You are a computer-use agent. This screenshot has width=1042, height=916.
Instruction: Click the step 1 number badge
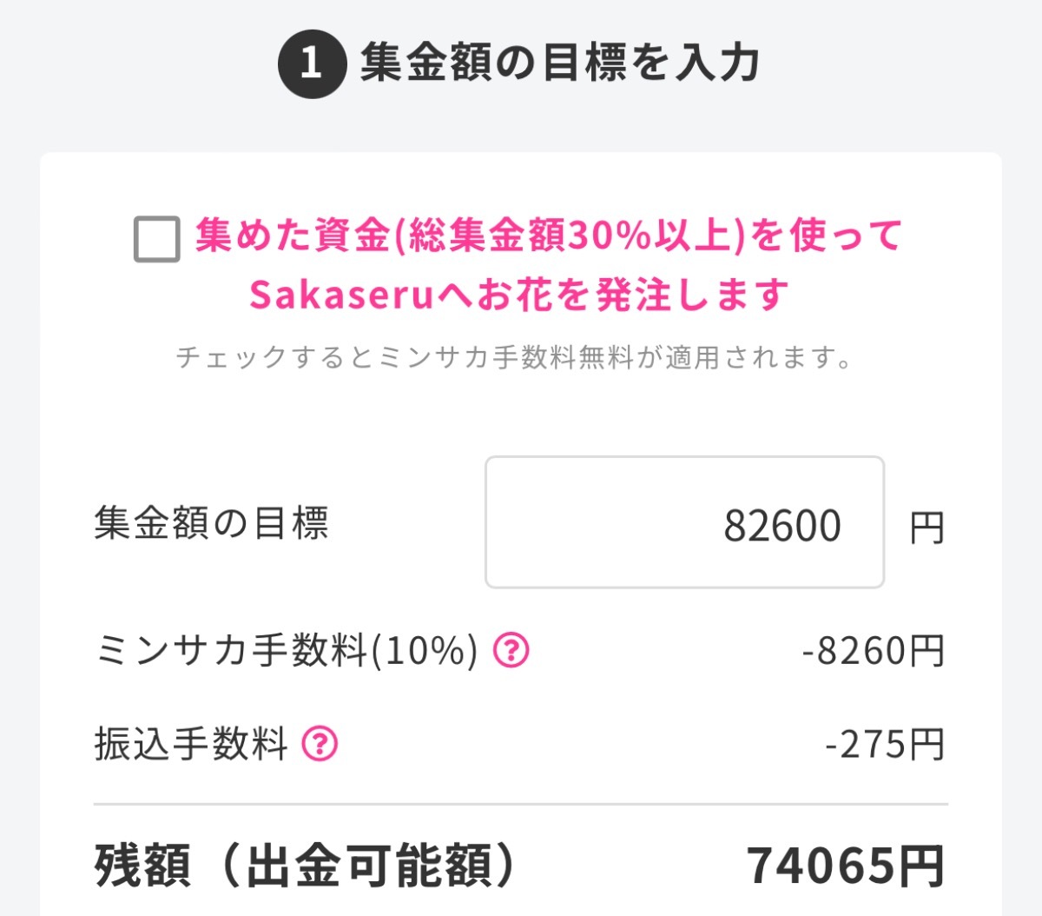[x=312, y=63]
